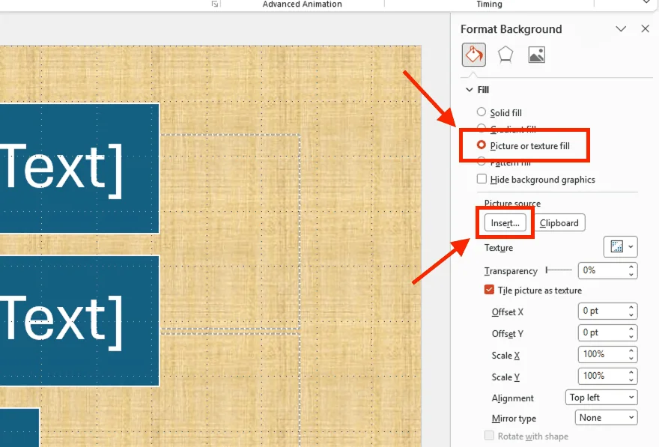659x447 pixels.
Task: Increase Scale X with up arrow
Action: pos(631,351)
